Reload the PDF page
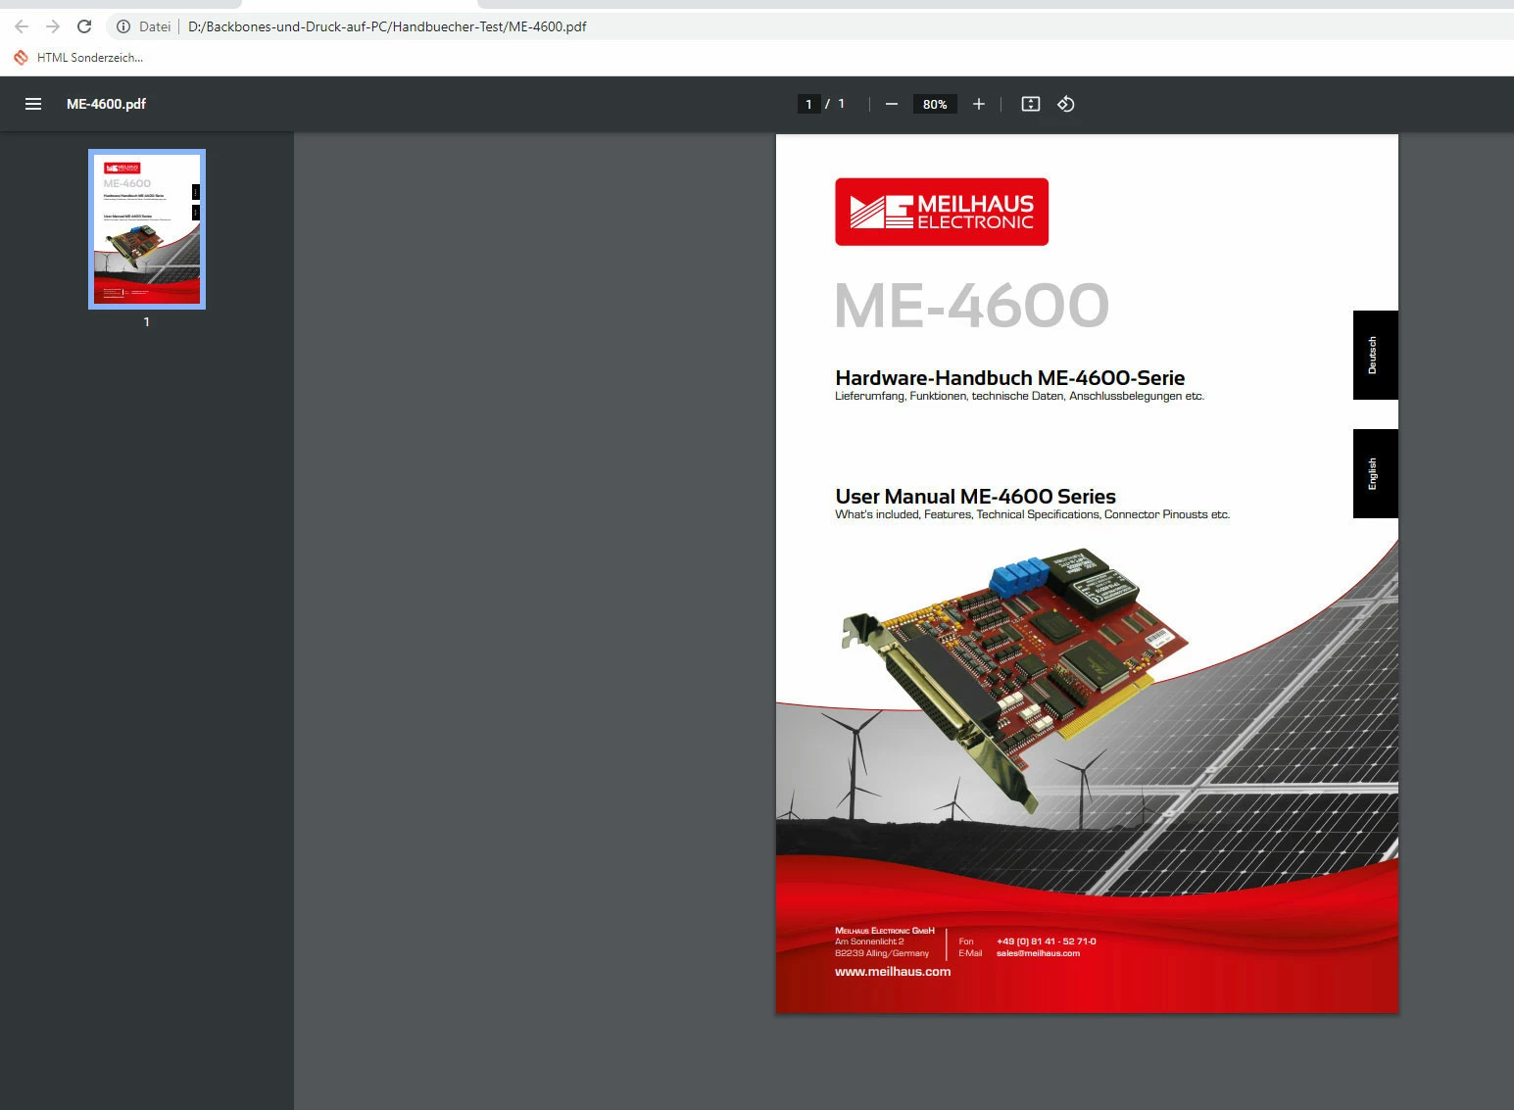Image resolution: width=1514 pixels, height=1110 pixels. [x=84, y=26]
